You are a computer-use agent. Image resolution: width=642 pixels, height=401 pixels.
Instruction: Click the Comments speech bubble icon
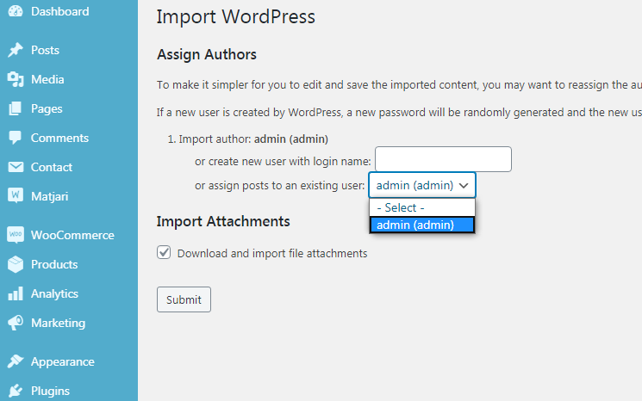(x=16, y=138)
